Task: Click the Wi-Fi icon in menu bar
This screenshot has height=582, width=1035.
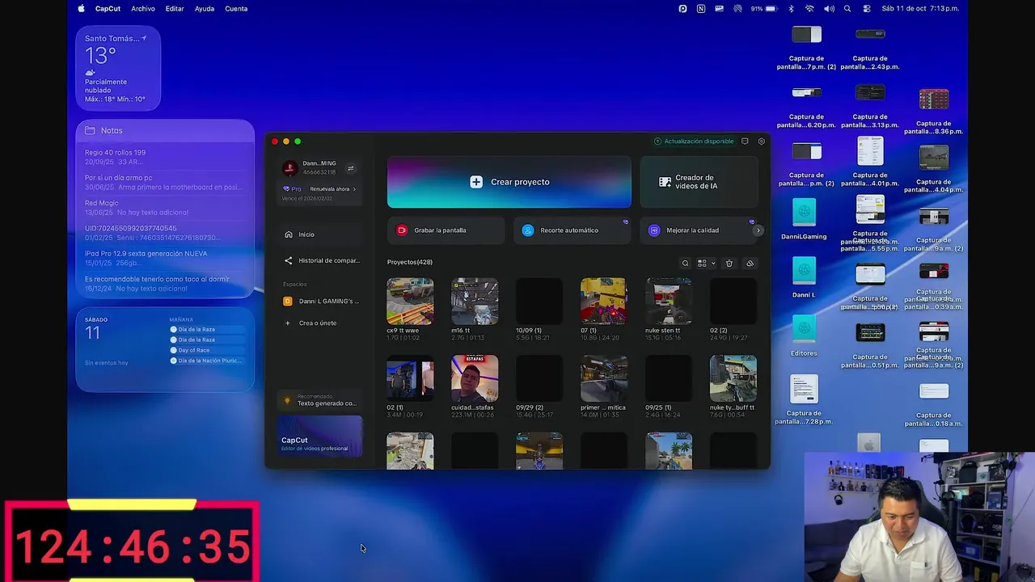Action: [809, 9]
